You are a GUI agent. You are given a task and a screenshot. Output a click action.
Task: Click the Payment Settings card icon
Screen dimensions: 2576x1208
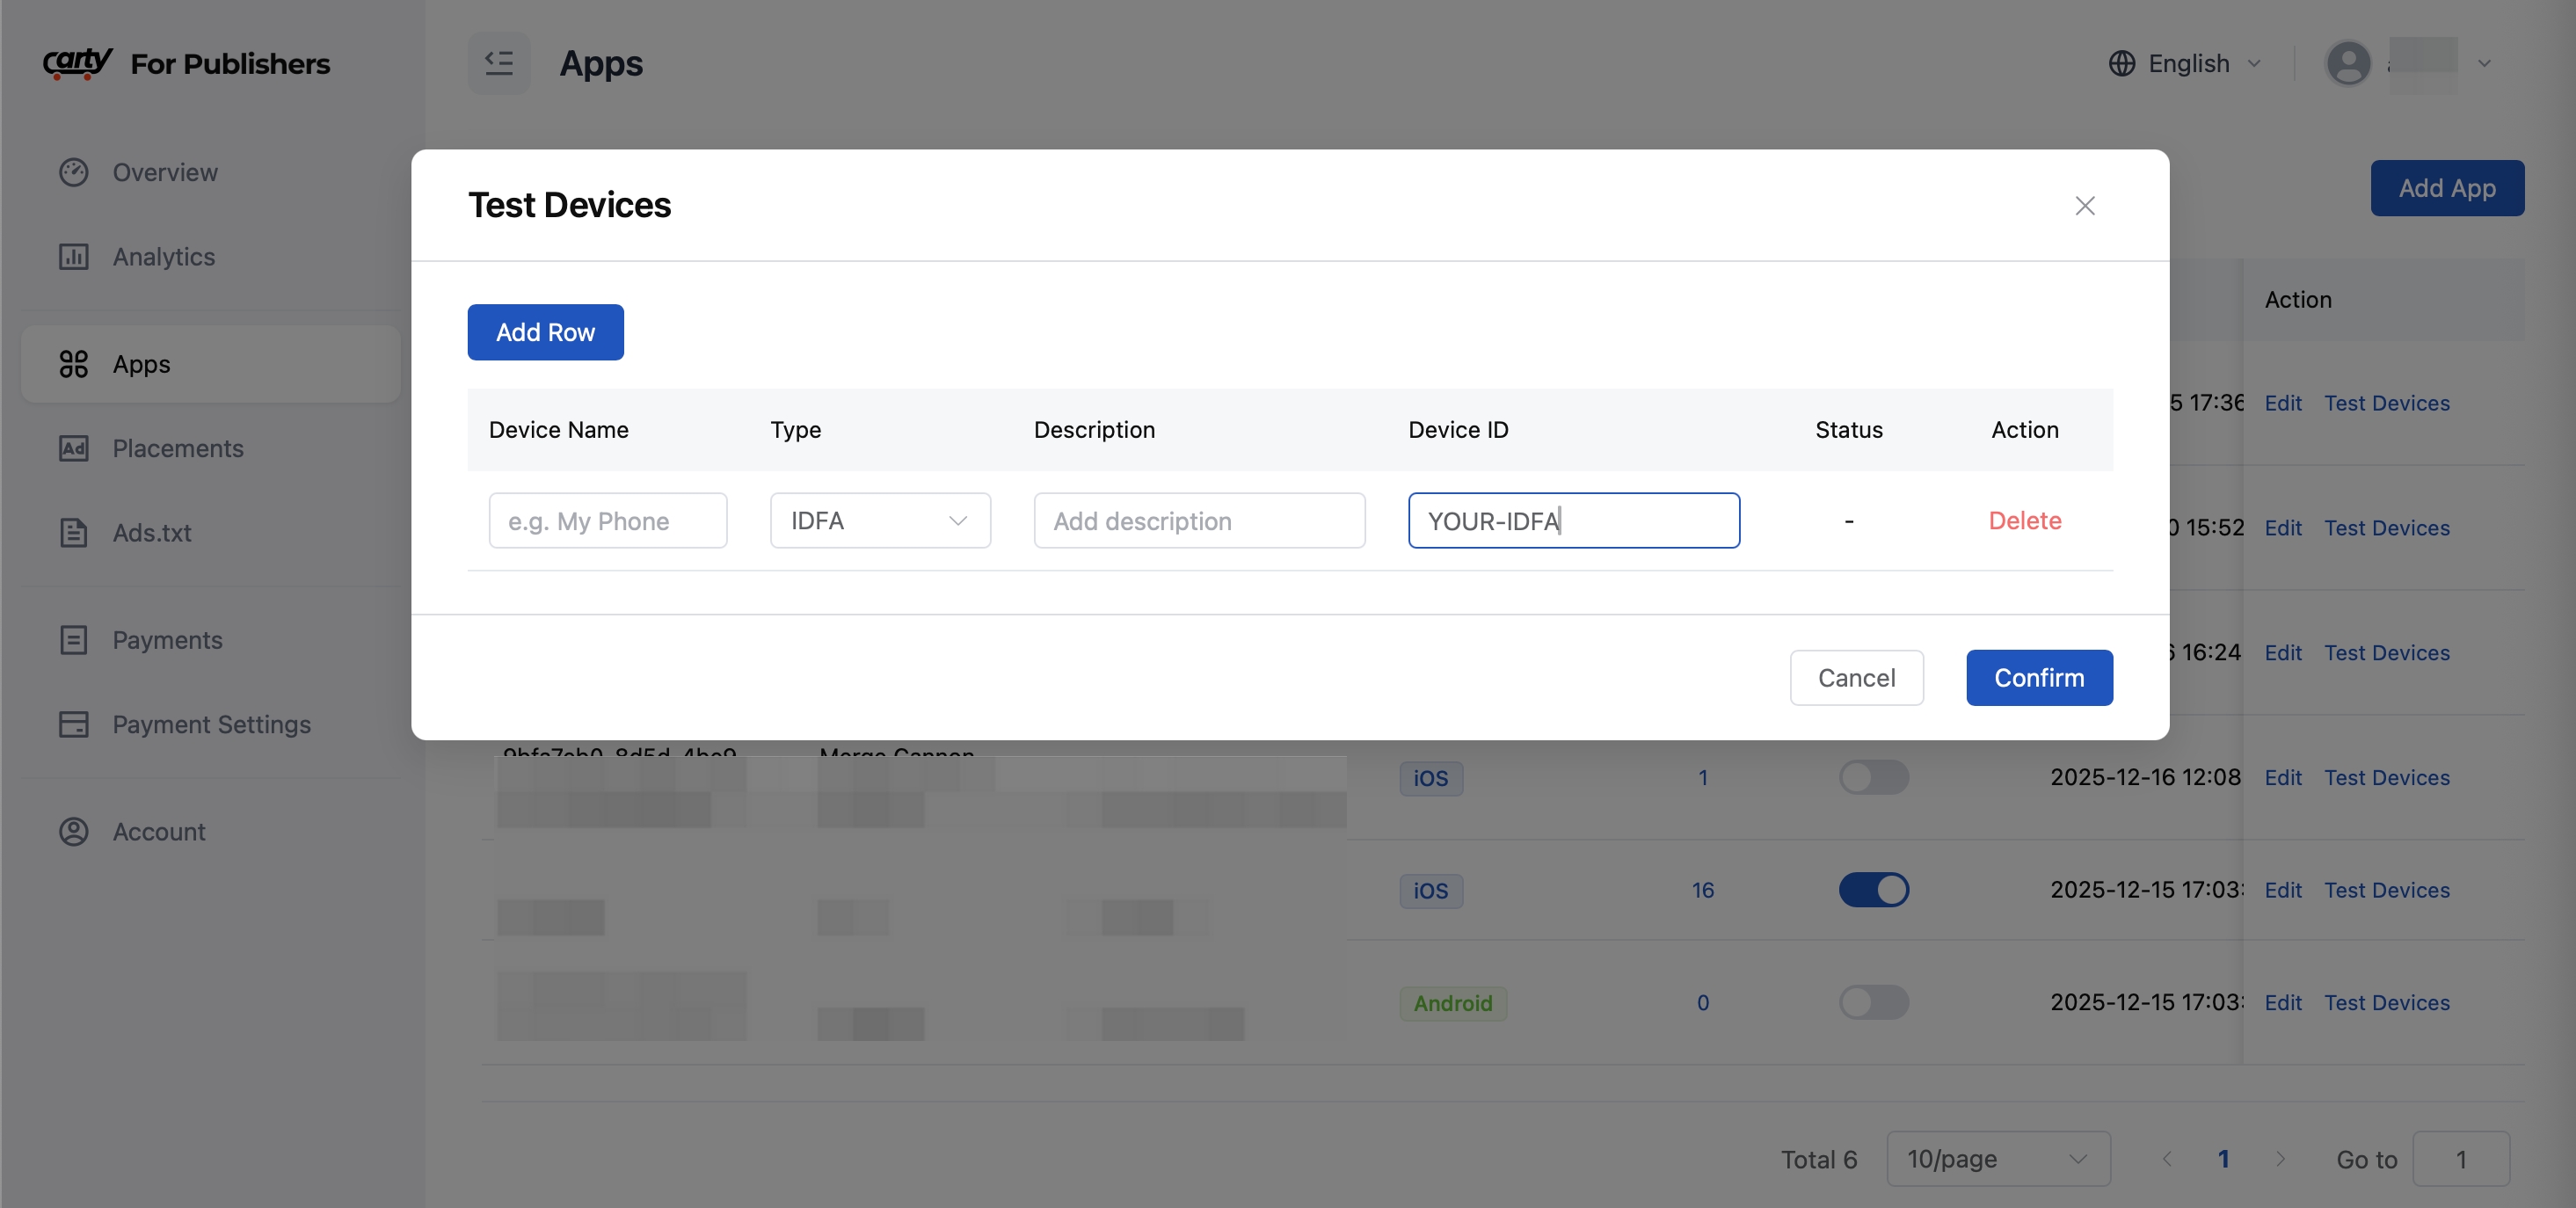pos(73,724)
